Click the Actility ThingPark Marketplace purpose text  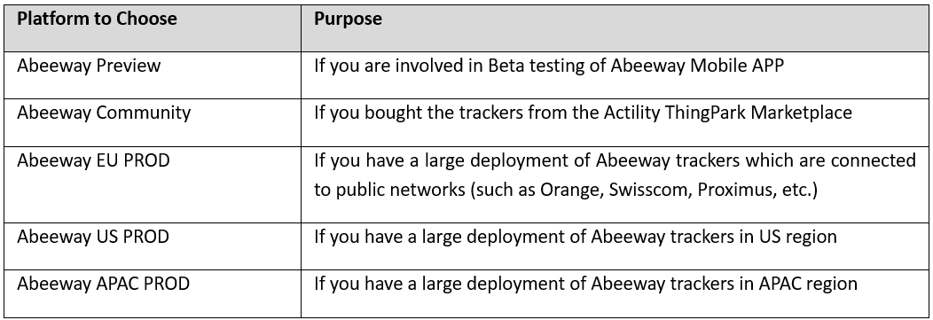tap(583, 113)
